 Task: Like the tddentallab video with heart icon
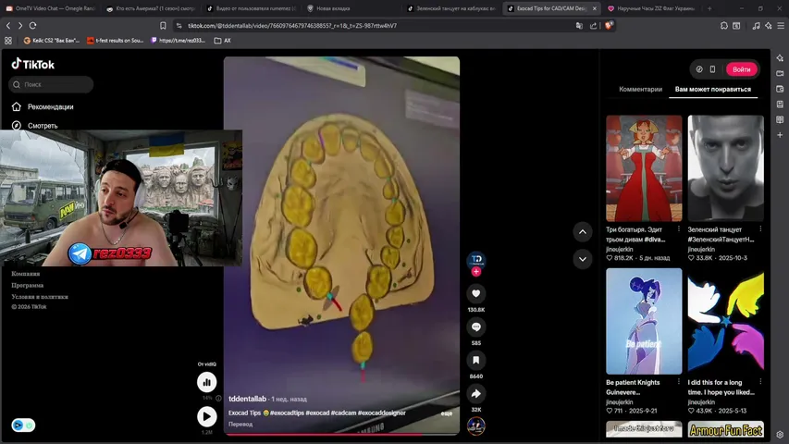pos(475,293)
